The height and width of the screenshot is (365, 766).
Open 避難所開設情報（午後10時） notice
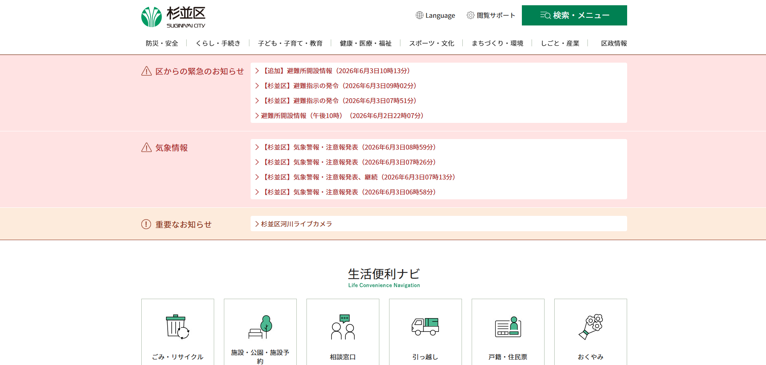pyautogui.click(x=342, y=116)
